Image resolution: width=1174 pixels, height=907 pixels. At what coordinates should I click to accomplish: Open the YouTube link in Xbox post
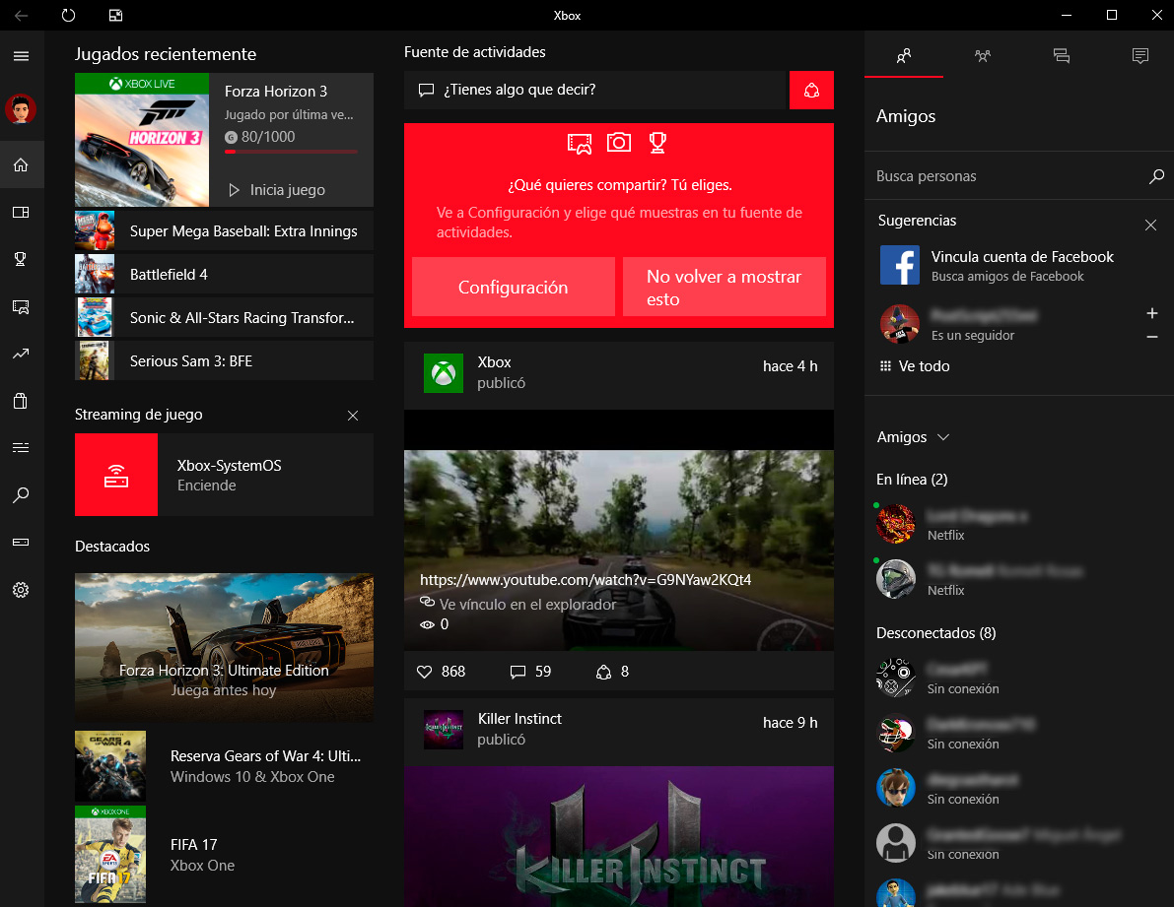click(x=586, y=579)
